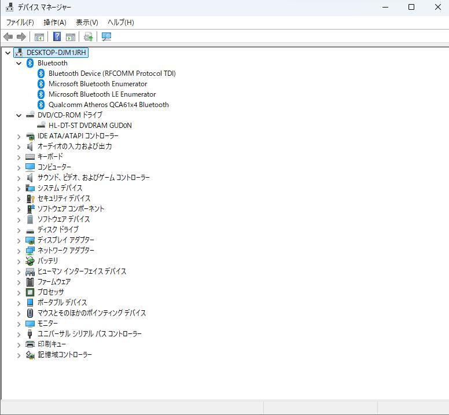Select the プロセッサ label
Screen dimensions: 449x415
(x=51, y=292)
